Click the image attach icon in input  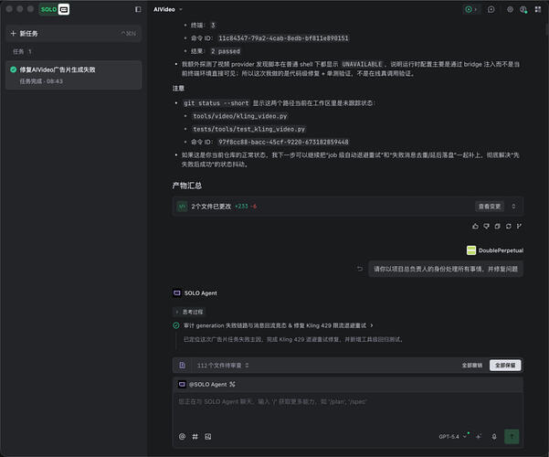208,437
